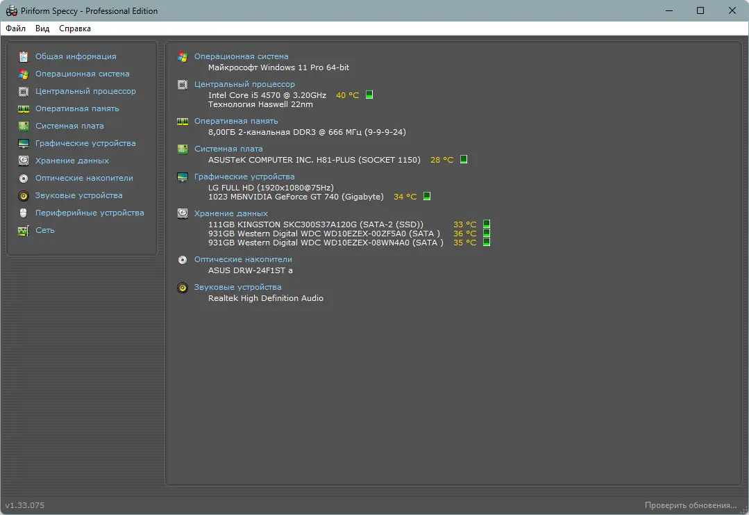
Task: Open the Файл menu
Action: [x=15, y=28]
